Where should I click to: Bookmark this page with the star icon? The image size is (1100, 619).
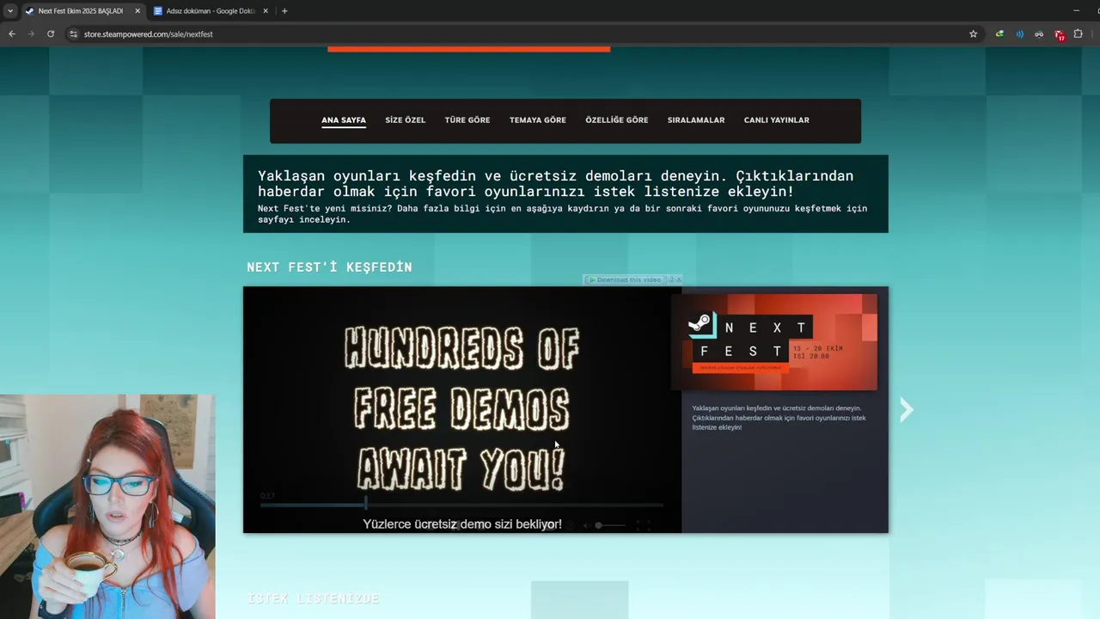973,34
